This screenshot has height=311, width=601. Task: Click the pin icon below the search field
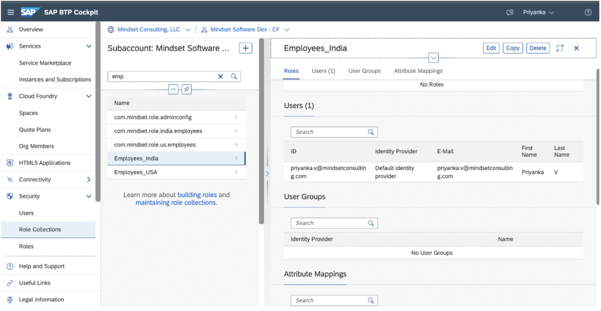click(x=186, y=89)
